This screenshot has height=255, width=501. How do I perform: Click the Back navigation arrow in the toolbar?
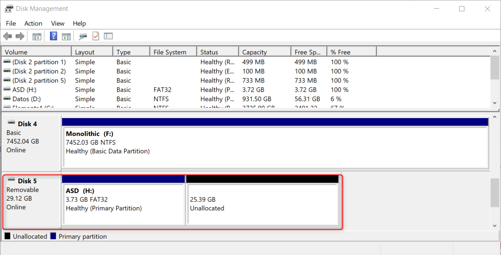[7, 36]
